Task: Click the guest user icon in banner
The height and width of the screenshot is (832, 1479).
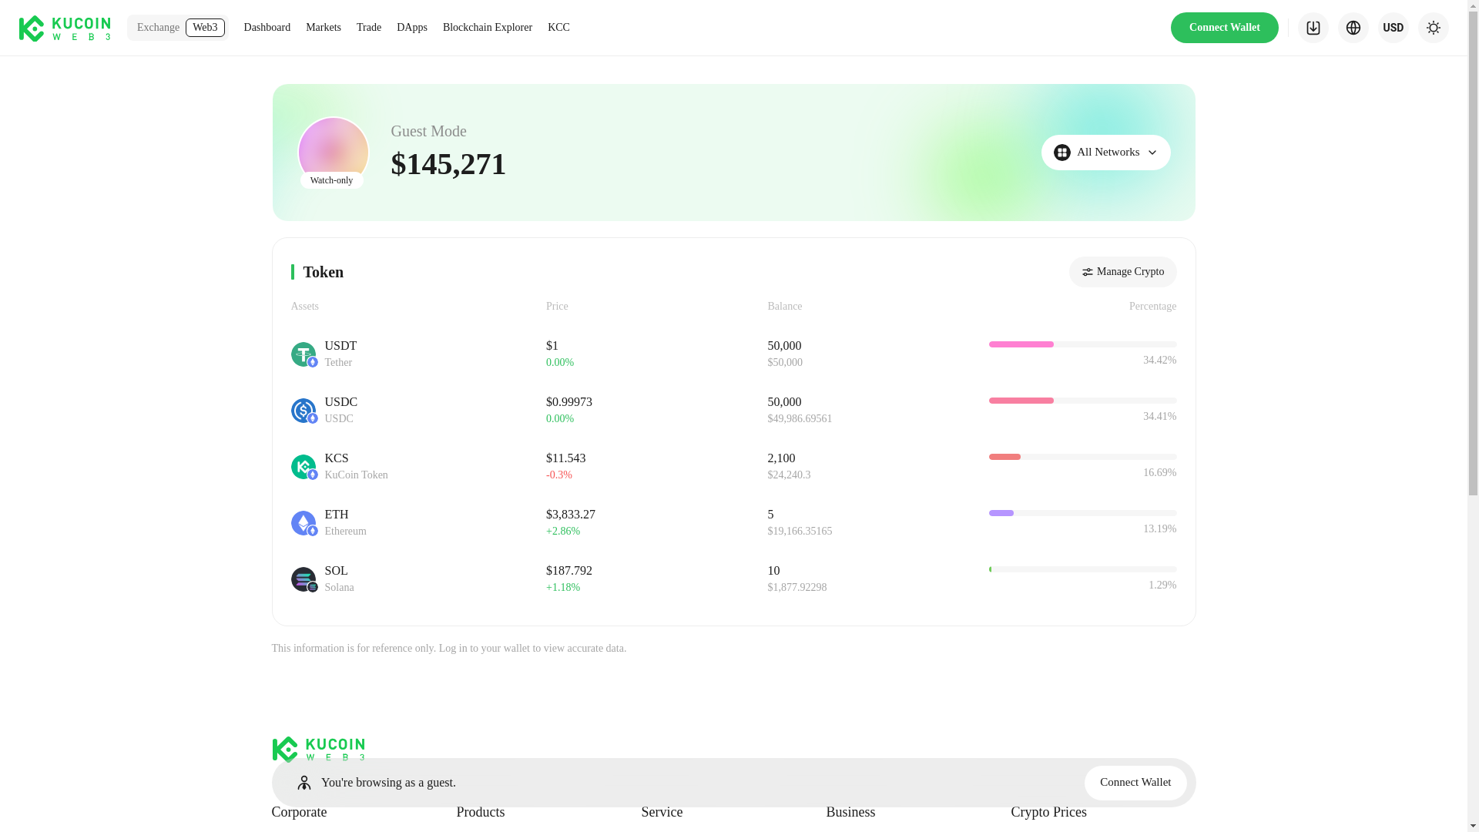Action: click(x=304, y=783)
